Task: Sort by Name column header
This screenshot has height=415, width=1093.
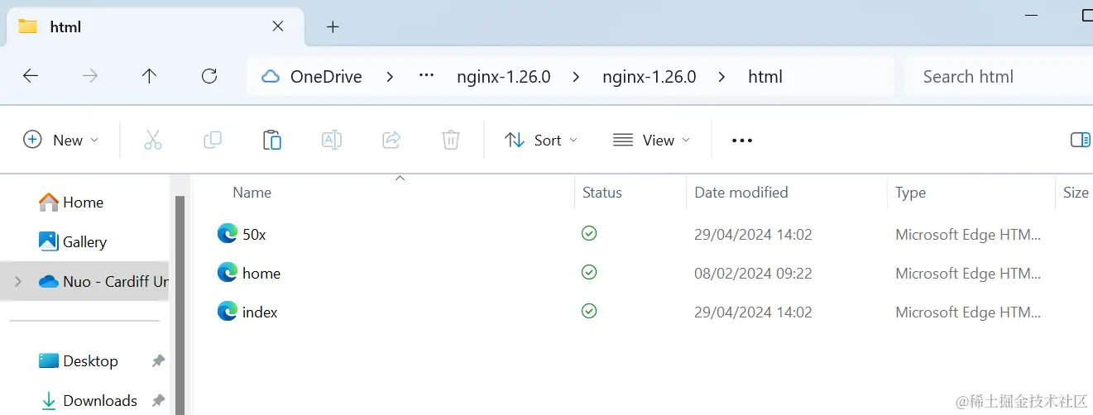Action: (x=252, y=192)
